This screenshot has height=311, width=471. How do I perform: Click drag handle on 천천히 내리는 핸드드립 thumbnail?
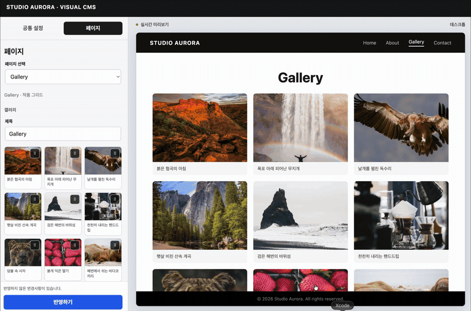(x=115, y=199)
